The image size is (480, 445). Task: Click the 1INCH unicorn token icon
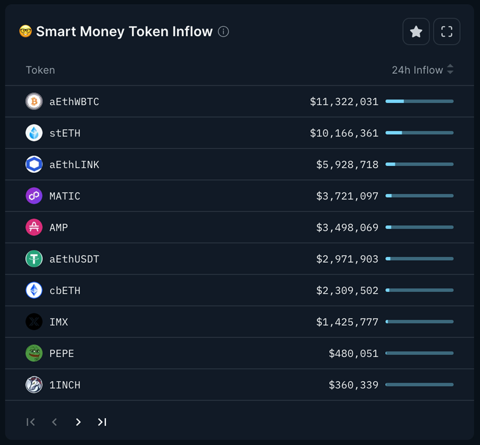coord(34,385)
